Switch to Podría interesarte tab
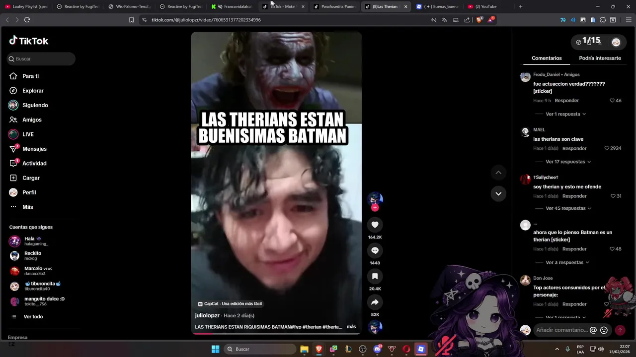 [x=600, y=58]
